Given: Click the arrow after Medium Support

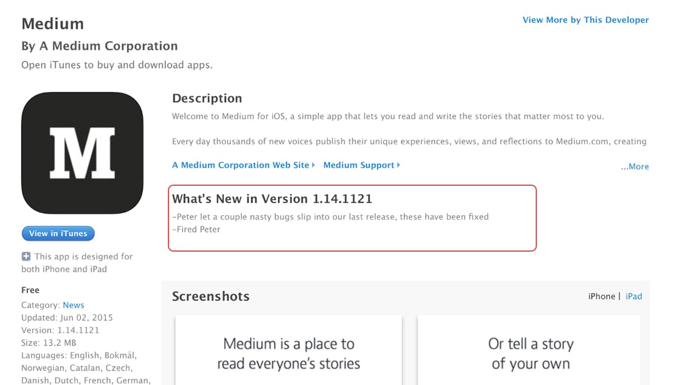Looking at the screenshot, I should point(399,165).
